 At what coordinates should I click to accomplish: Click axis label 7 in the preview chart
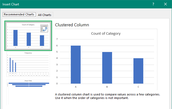[57, 39]
